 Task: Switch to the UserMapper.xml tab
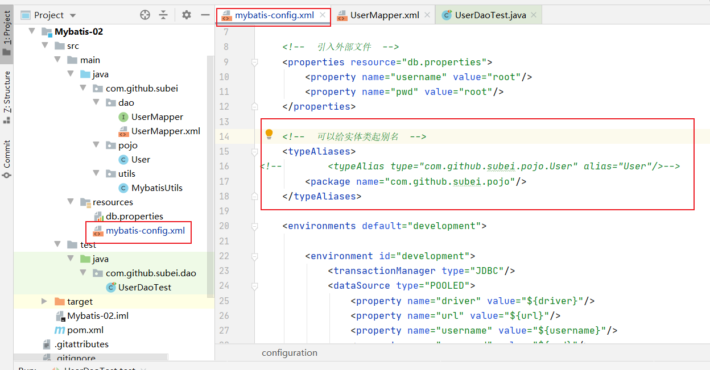pos(384,15)
